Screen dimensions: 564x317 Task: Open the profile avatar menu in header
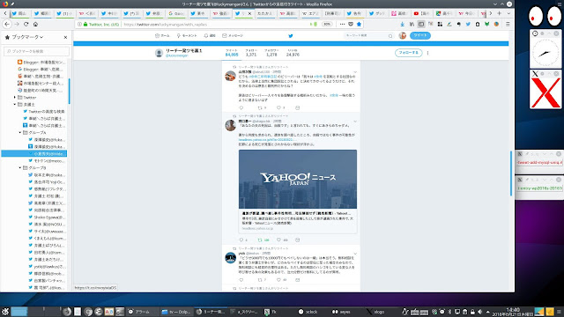pos(403,35)
